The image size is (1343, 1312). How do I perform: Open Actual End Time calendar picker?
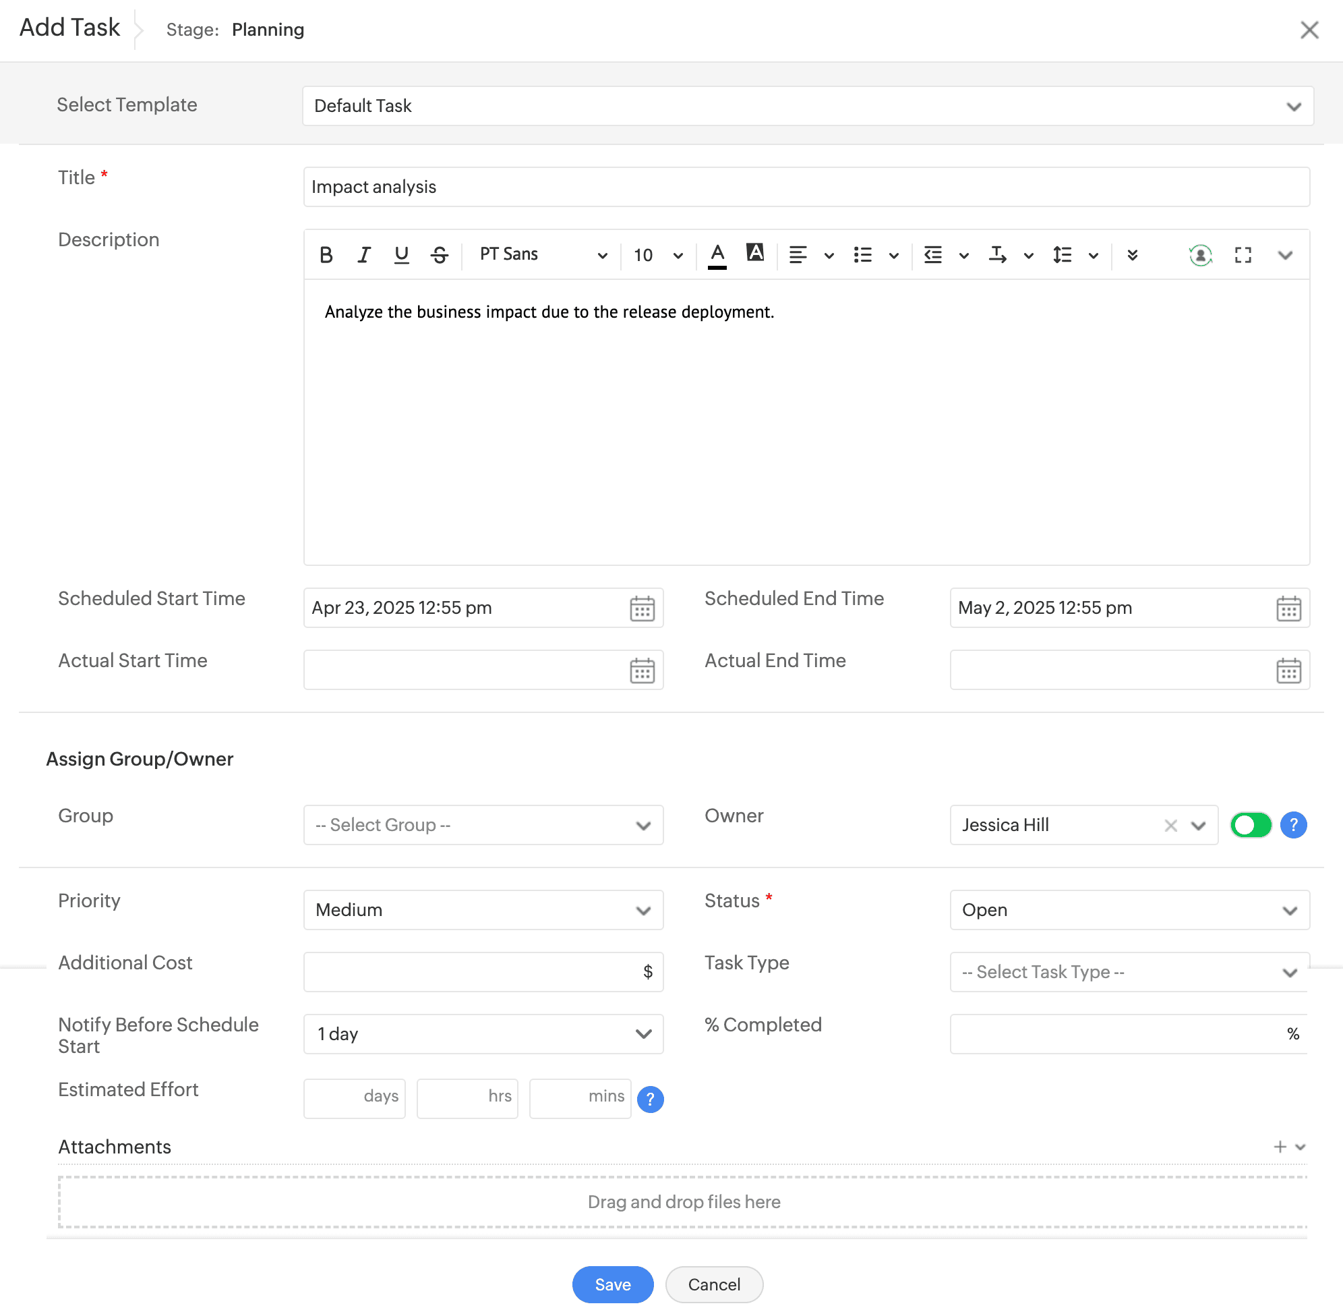(1288, 671)
